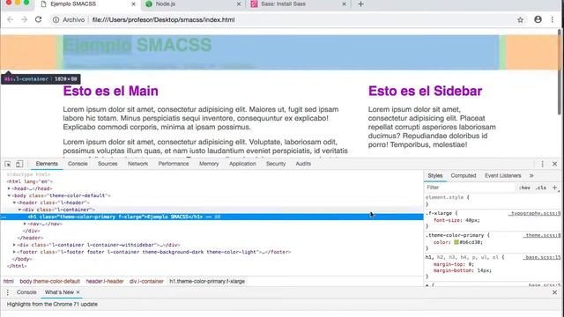Open the Sources DevTools tab
The image size is (564, 317).
(108, 164)
